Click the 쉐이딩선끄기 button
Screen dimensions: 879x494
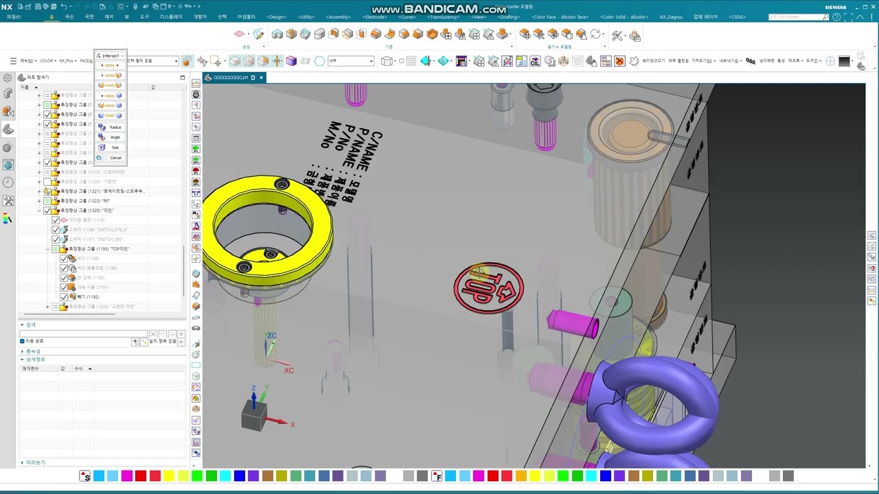(x=653, y=60)
